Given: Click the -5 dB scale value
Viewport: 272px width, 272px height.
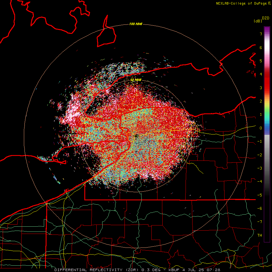Looking at the screenshot, I should [260, 195].
